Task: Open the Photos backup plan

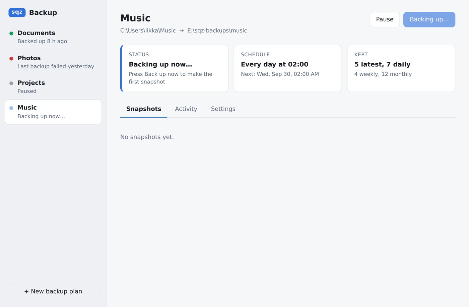Action: (53, 62)
